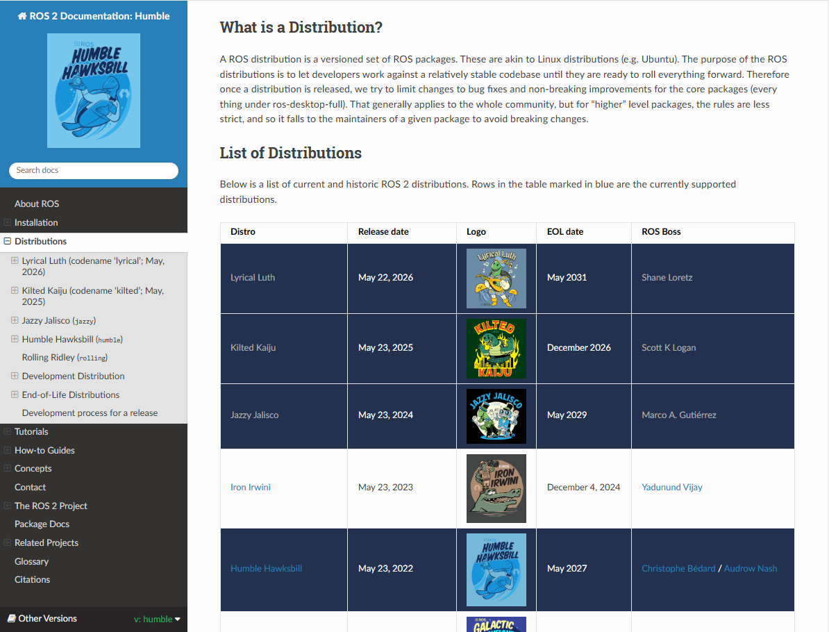This screenshot has width=829, height=632.
Task: Go to Package Docs in sidebar
Action: tap(42, 524)
